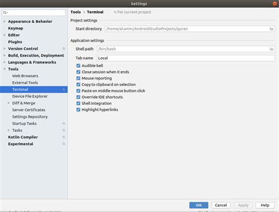
Task: Close the Settings dialog with red button
Action: click(x=275, y=4)
